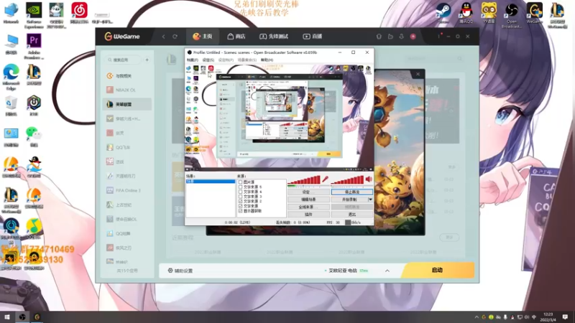This screenshot has width=575, height=323.
Task: Click WeGame back navigation arrow
Action: click(x=164, y=37)
